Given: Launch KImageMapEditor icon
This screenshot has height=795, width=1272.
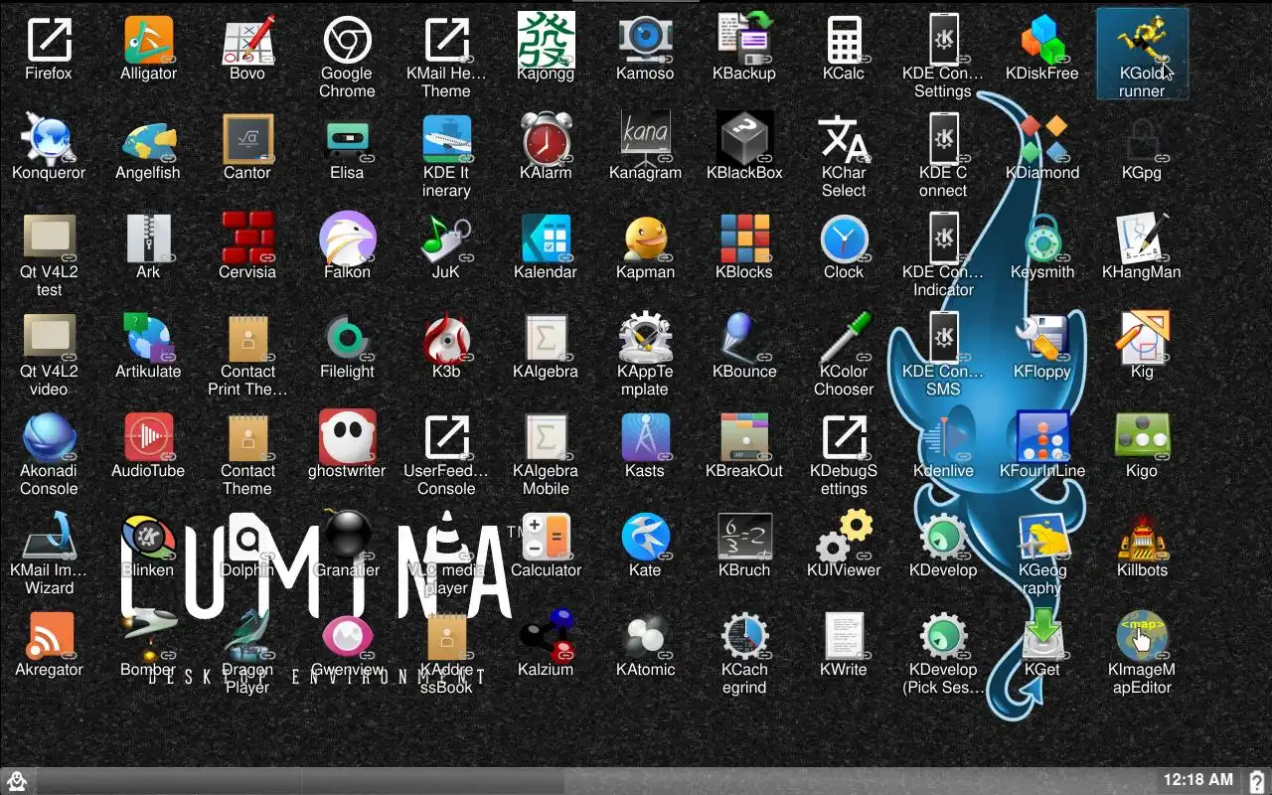Looking at the screenshot, I should click(1142, 636).
